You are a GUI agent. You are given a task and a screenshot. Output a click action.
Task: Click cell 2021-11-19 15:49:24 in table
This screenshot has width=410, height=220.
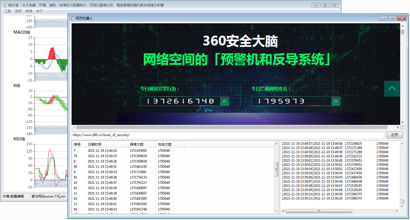102,151
